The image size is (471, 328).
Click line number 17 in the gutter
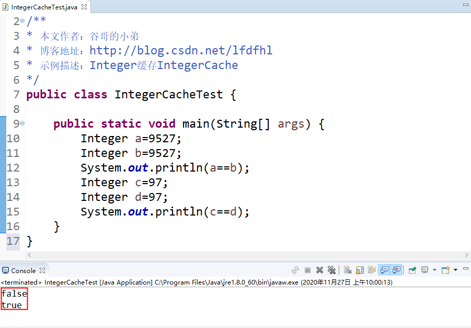coord(13,241)
